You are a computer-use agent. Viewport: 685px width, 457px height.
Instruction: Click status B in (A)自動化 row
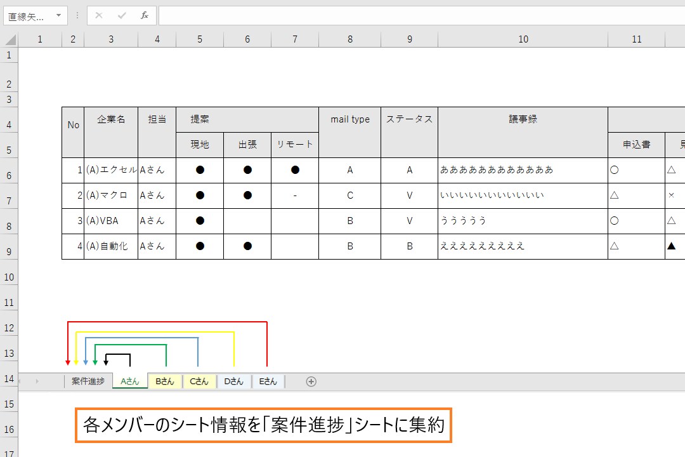[x=409, y=246]
